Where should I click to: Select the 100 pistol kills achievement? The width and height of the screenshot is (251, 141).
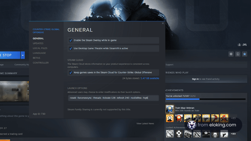coord(206,118)
